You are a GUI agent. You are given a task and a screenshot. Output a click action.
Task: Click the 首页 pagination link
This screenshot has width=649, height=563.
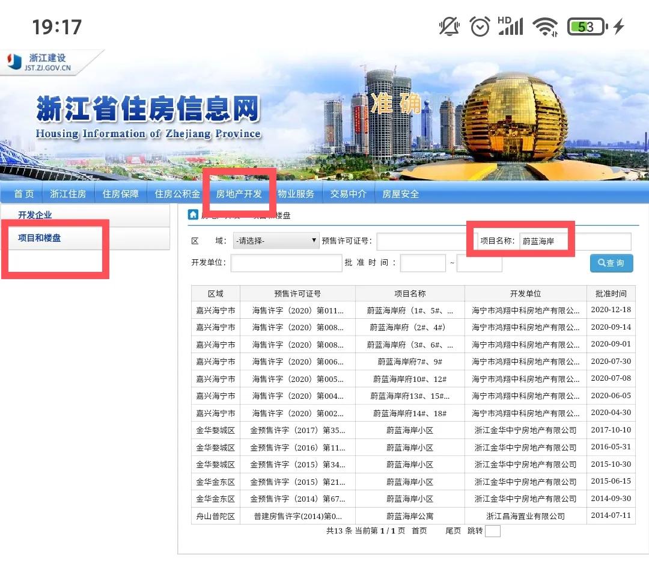(419, 531)
